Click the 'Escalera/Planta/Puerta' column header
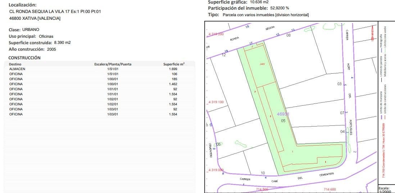The width and height of the screenshot is (395, 193). (x=113, y=64)
